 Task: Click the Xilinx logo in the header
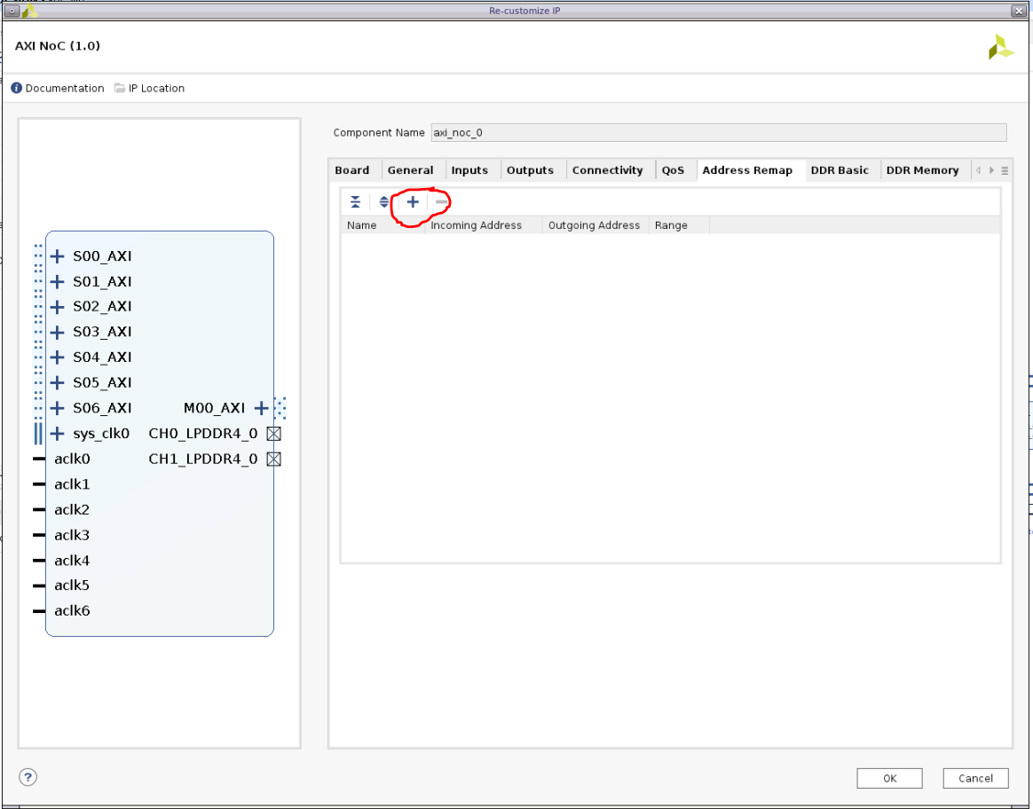[x=1000, y=47]
